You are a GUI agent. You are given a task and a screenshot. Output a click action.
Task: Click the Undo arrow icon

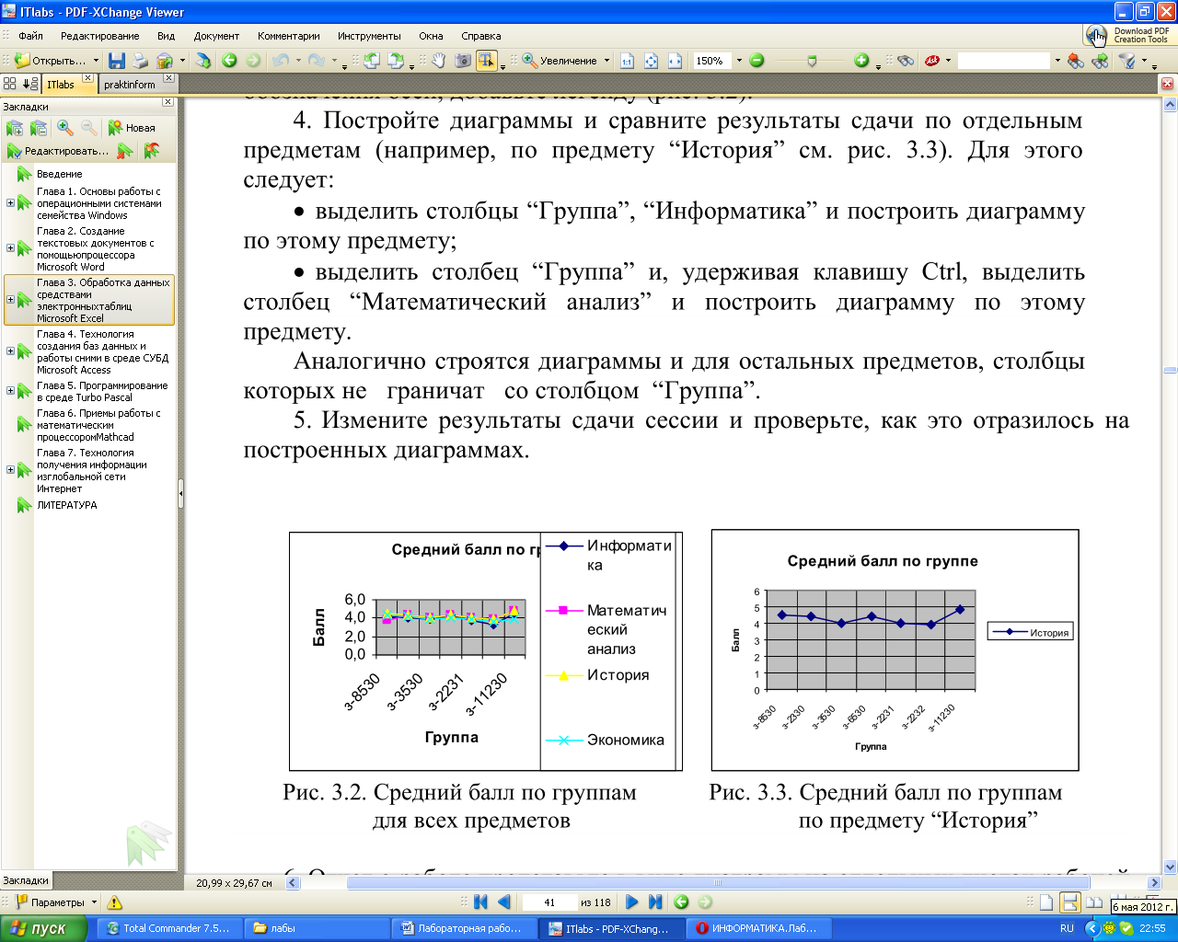281,61
